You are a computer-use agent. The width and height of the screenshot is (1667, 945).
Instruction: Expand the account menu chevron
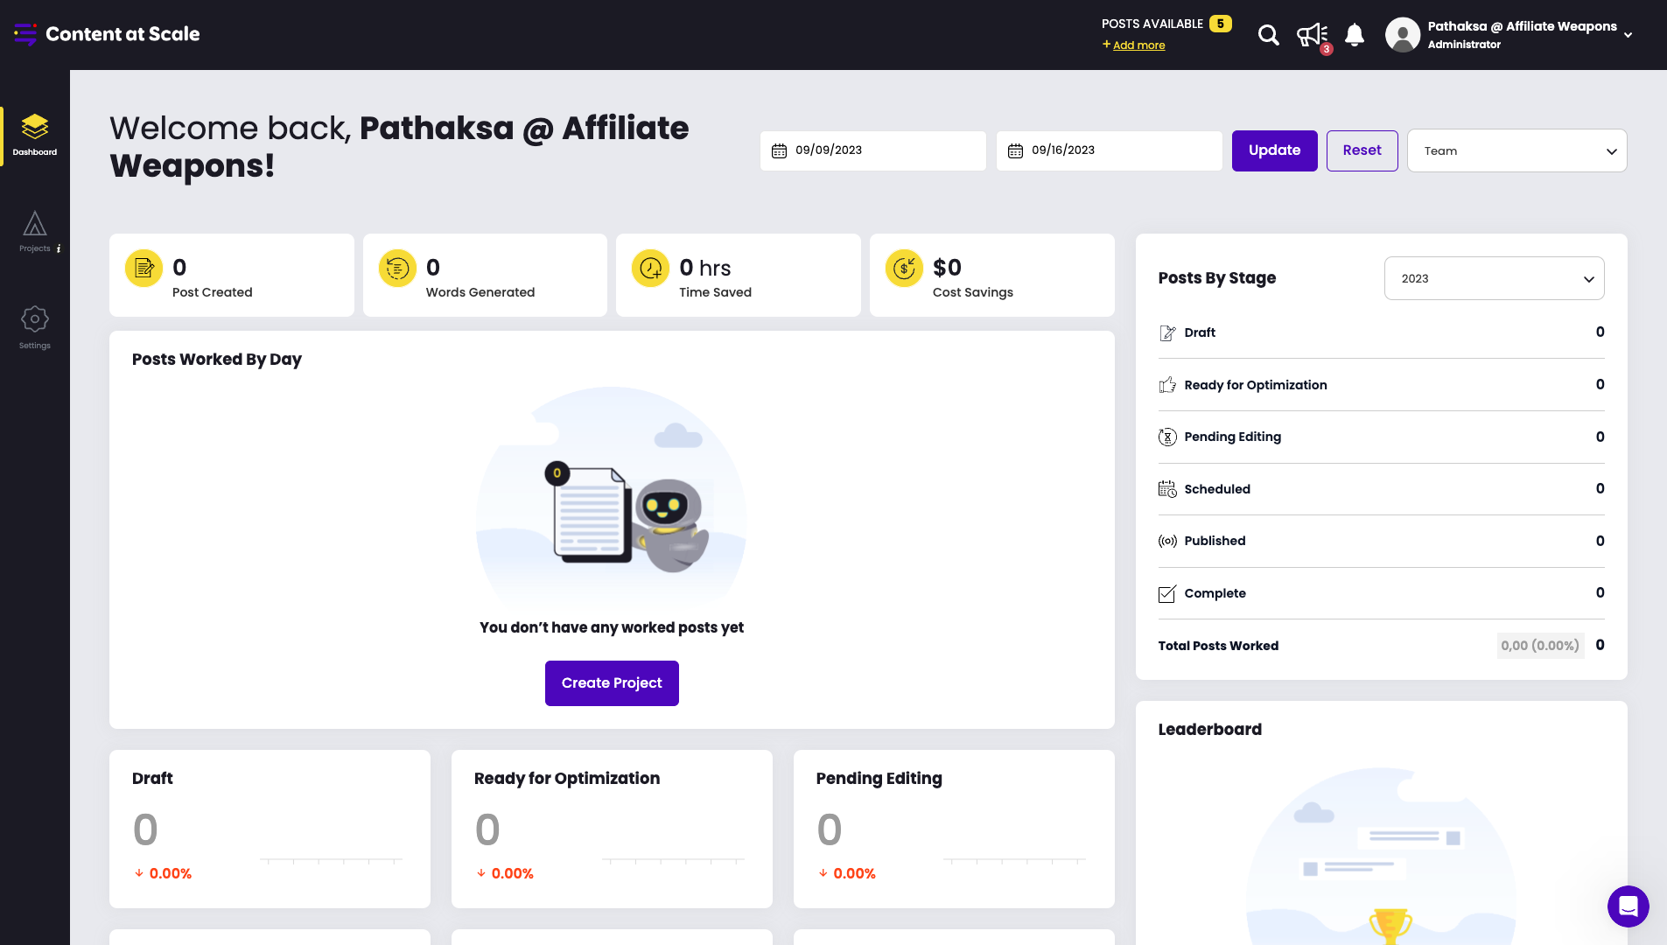tap(1628, 35)
